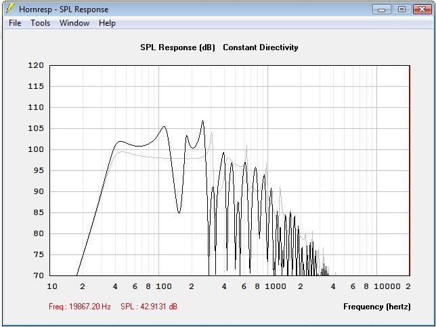Click the red cursor line at chart's right edge
This screenshot has width=436, height=327.
pos(410,170)
